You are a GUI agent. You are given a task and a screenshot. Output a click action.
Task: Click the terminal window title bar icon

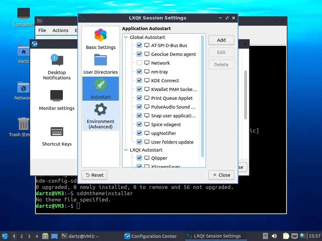pos(39,21)
